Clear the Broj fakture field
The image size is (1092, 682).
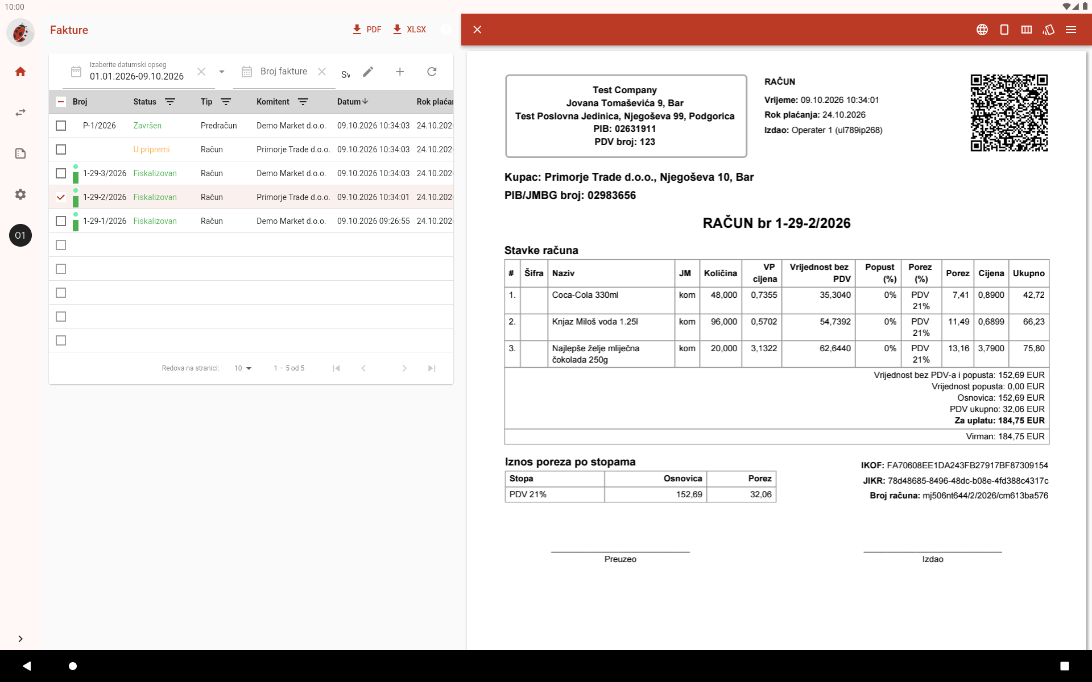(322, 72)
